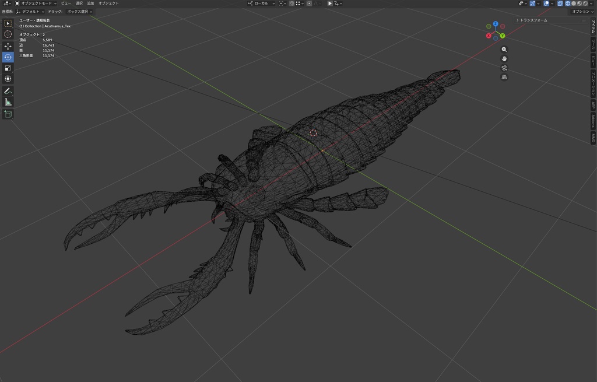
Task: Switch to rendered shading mode
Action: (585, 3)
